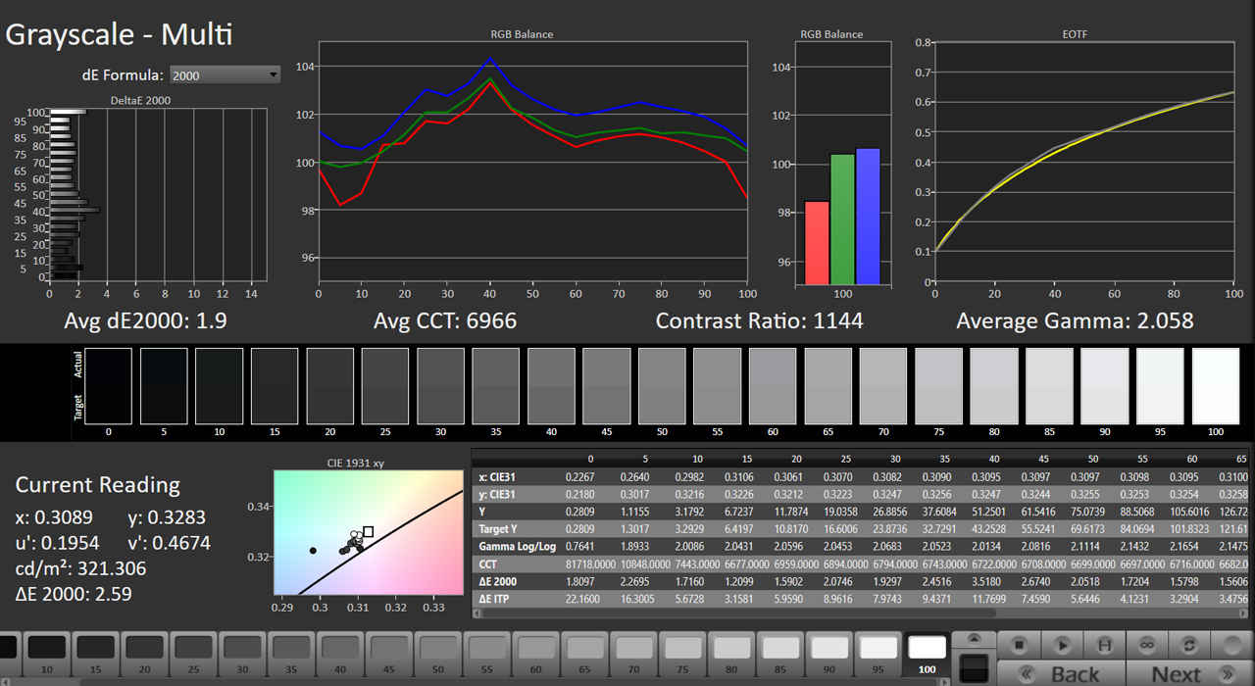Select the 95 percent gray patch button

(880, 654)
